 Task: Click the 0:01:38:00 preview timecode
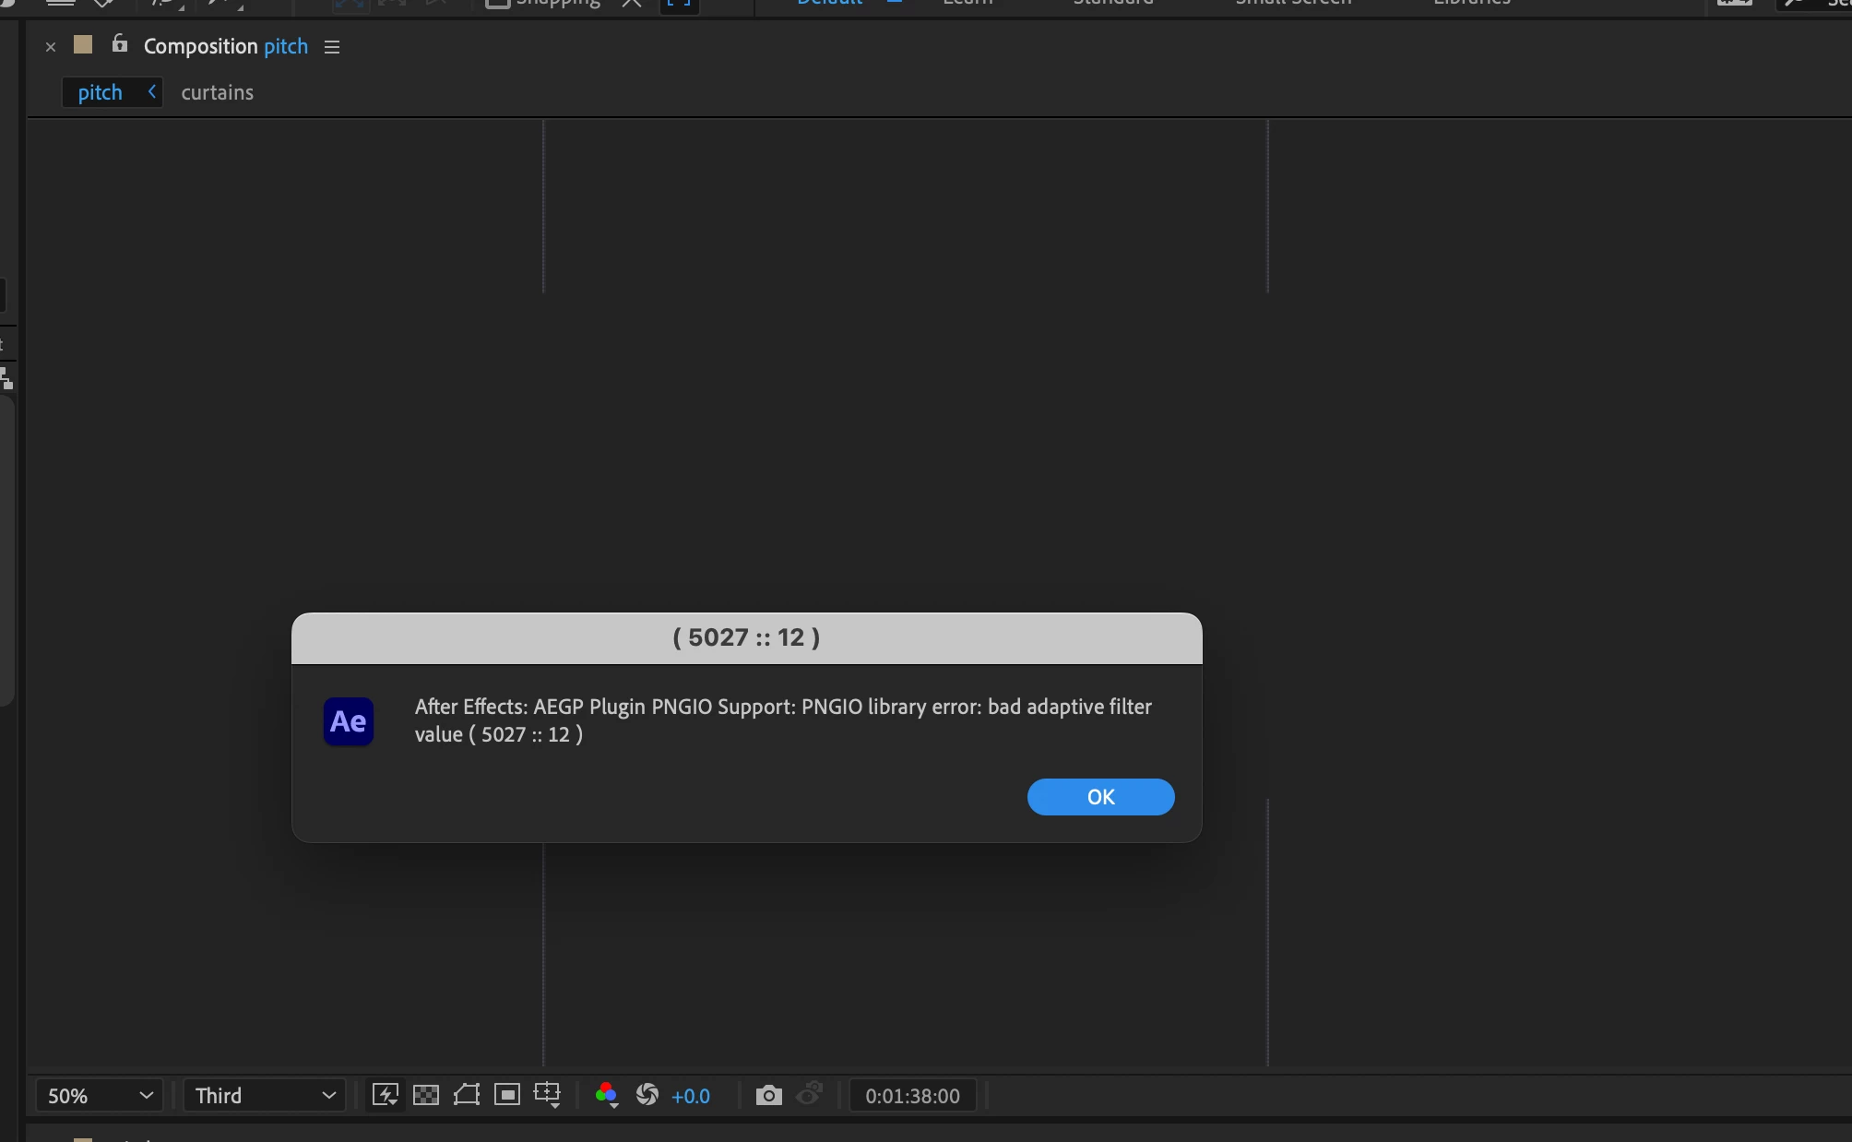pos(912,1096)
